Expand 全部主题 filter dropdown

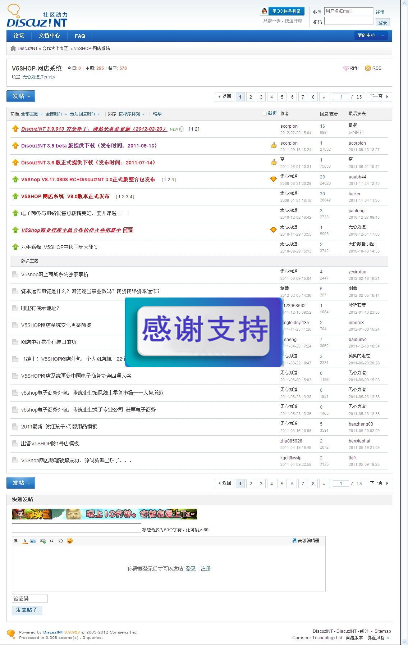pyautogui.click(x=32, y=114)
